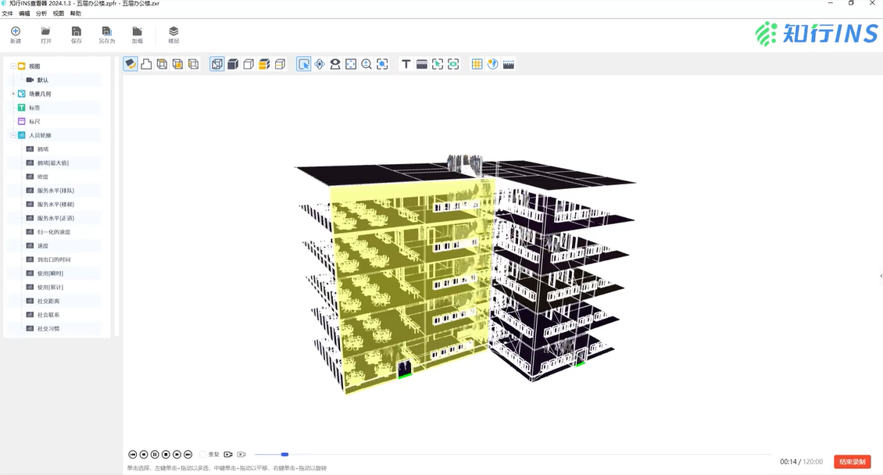The width and height of the screenshot is (883, 475).
Task: Collapse the 视图 tree node
Action: [13, 66]
